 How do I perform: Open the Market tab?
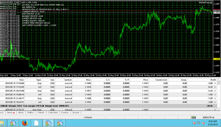pyautogui.click(x=41, y=113)
